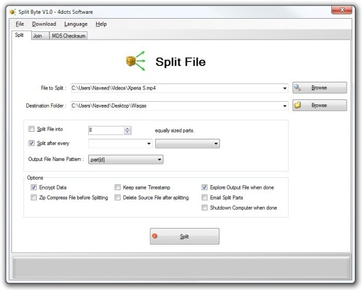Check the Email Split Parts option
Viewport: 362px width, 290px height.
(x=205, y=198)
